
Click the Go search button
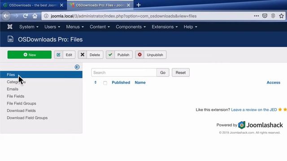pos(163,72)
